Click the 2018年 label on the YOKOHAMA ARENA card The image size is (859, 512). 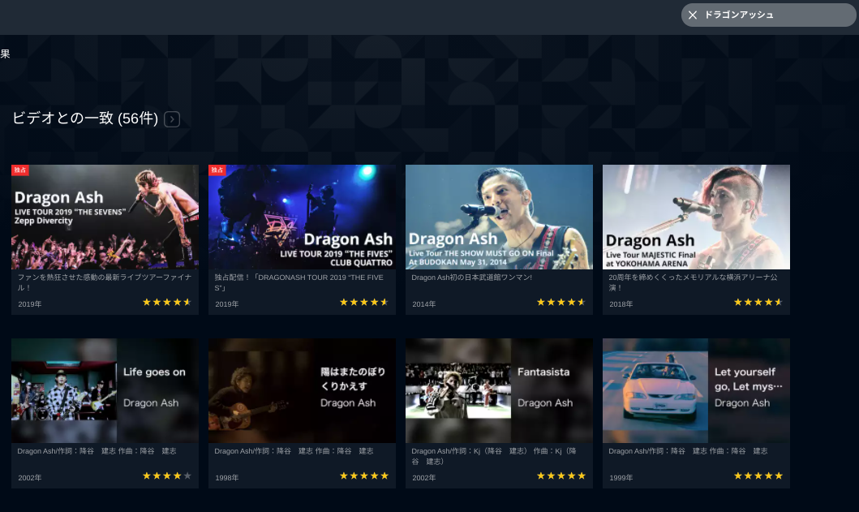click(621, 303)
